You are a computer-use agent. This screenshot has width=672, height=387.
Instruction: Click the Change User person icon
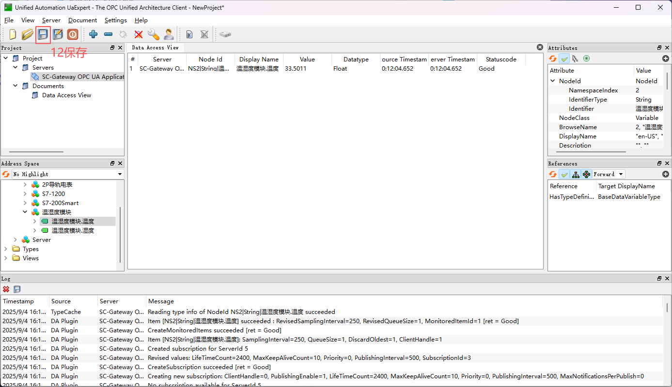(x=169, y=34)
